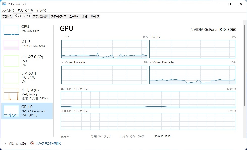Open the ファイル menu

pyautogui.click(x=8, y=10)
